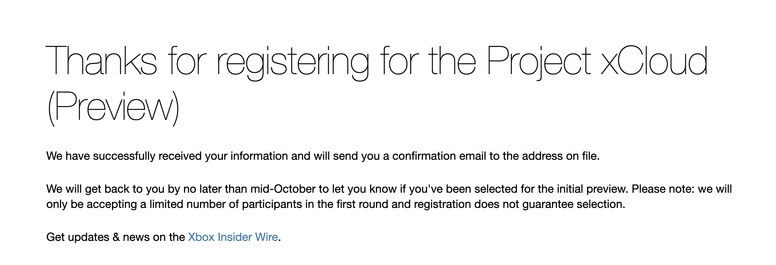Click the word 'Project' in the heading

(x=539, y=62)
